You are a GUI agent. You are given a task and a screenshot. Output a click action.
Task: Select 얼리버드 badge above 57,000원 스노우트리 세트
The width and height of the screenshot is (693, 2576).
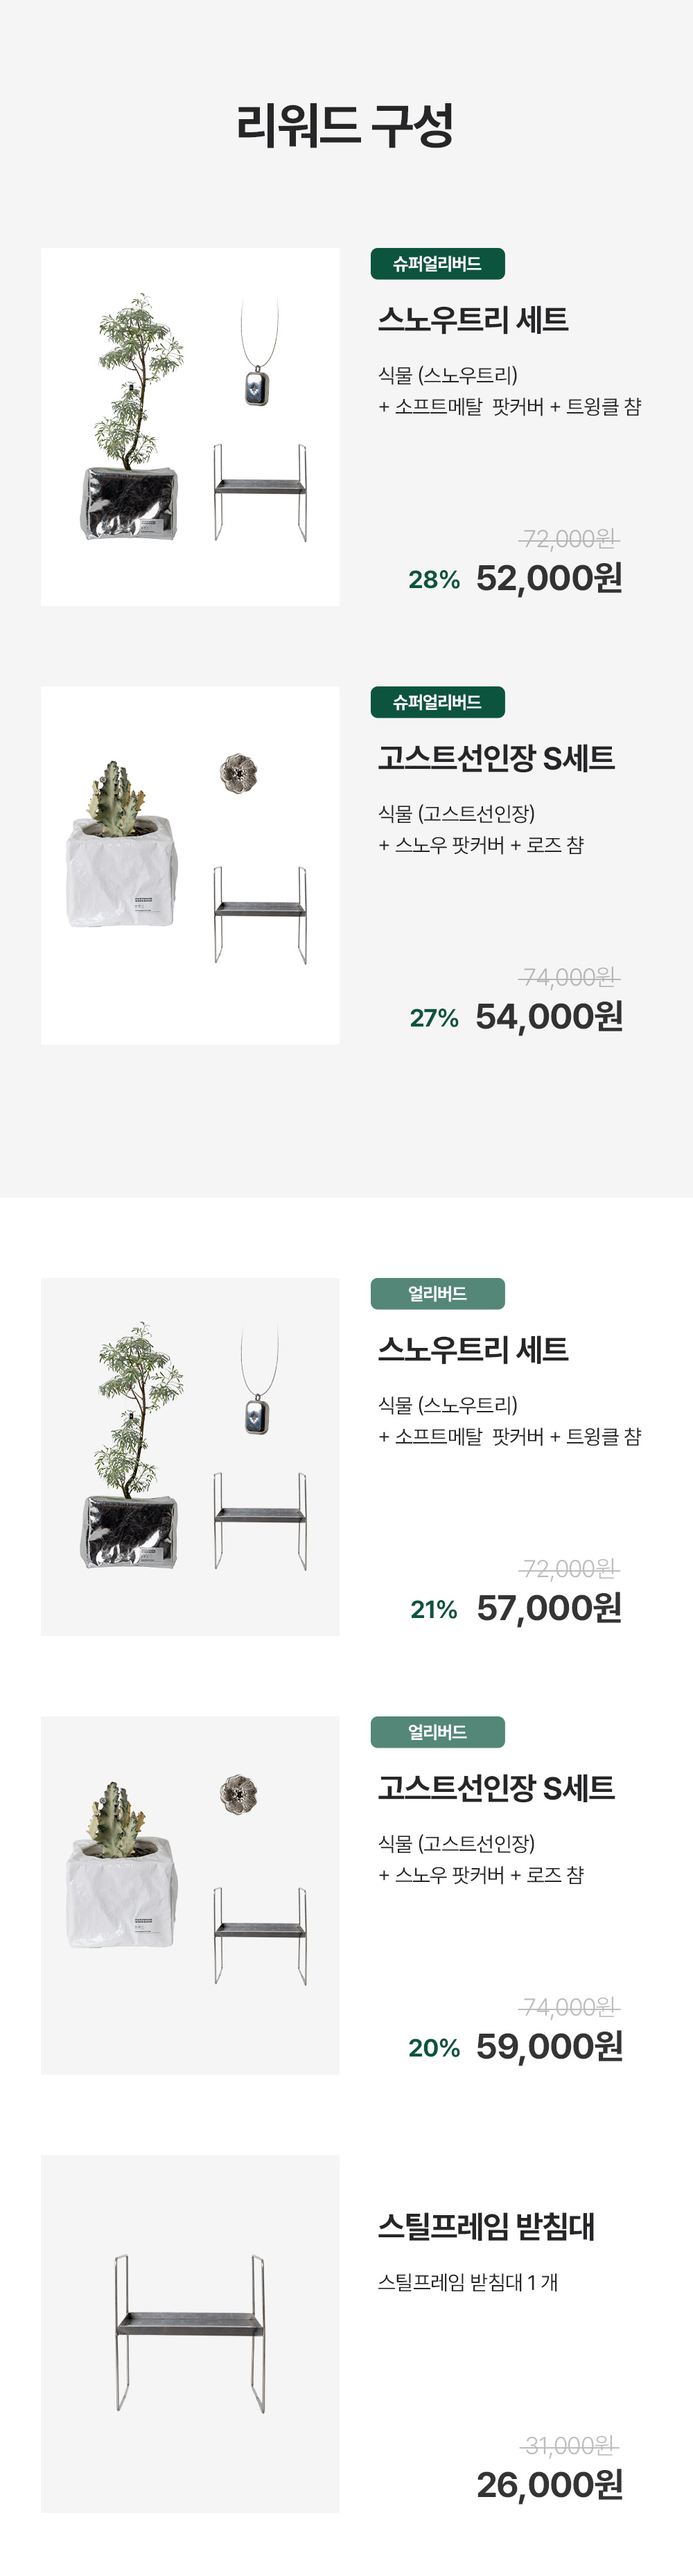pyautogui.click(x=437, y=1293)
